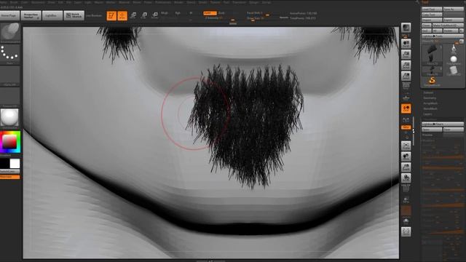Viewport: 466px width, 262px height.
Task: Open the Material menu
Action: point(125,2)
